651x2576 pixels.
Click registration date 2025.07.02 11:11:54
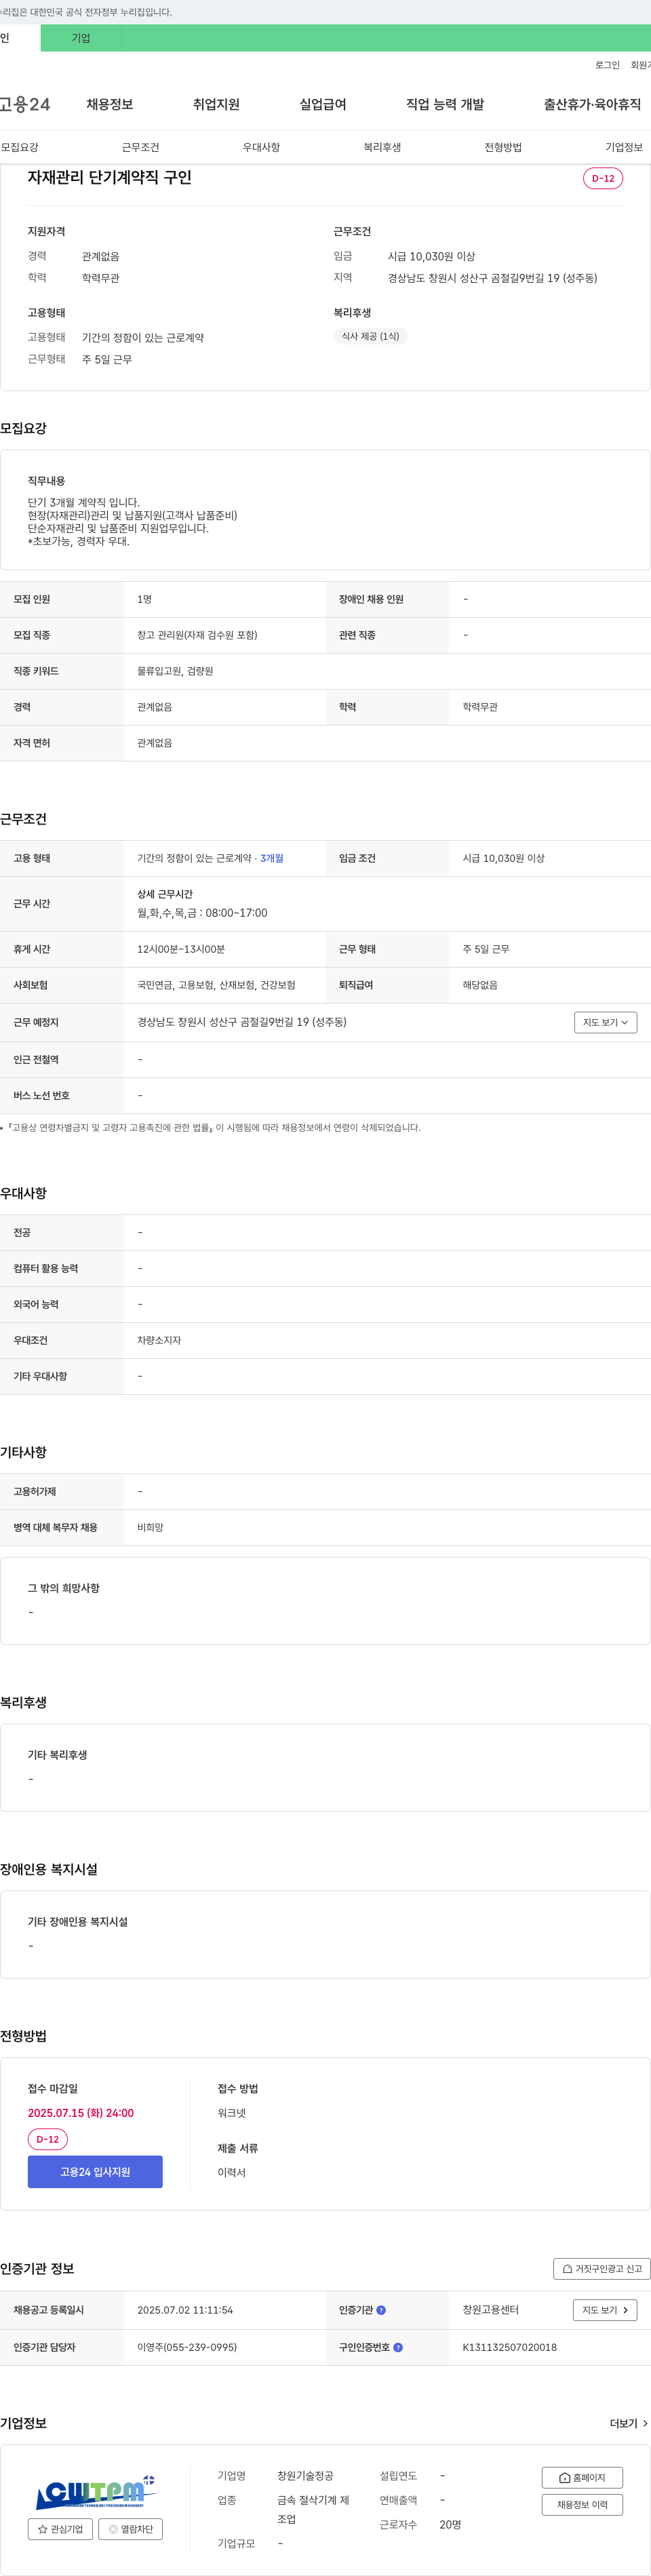(185, 2310)
